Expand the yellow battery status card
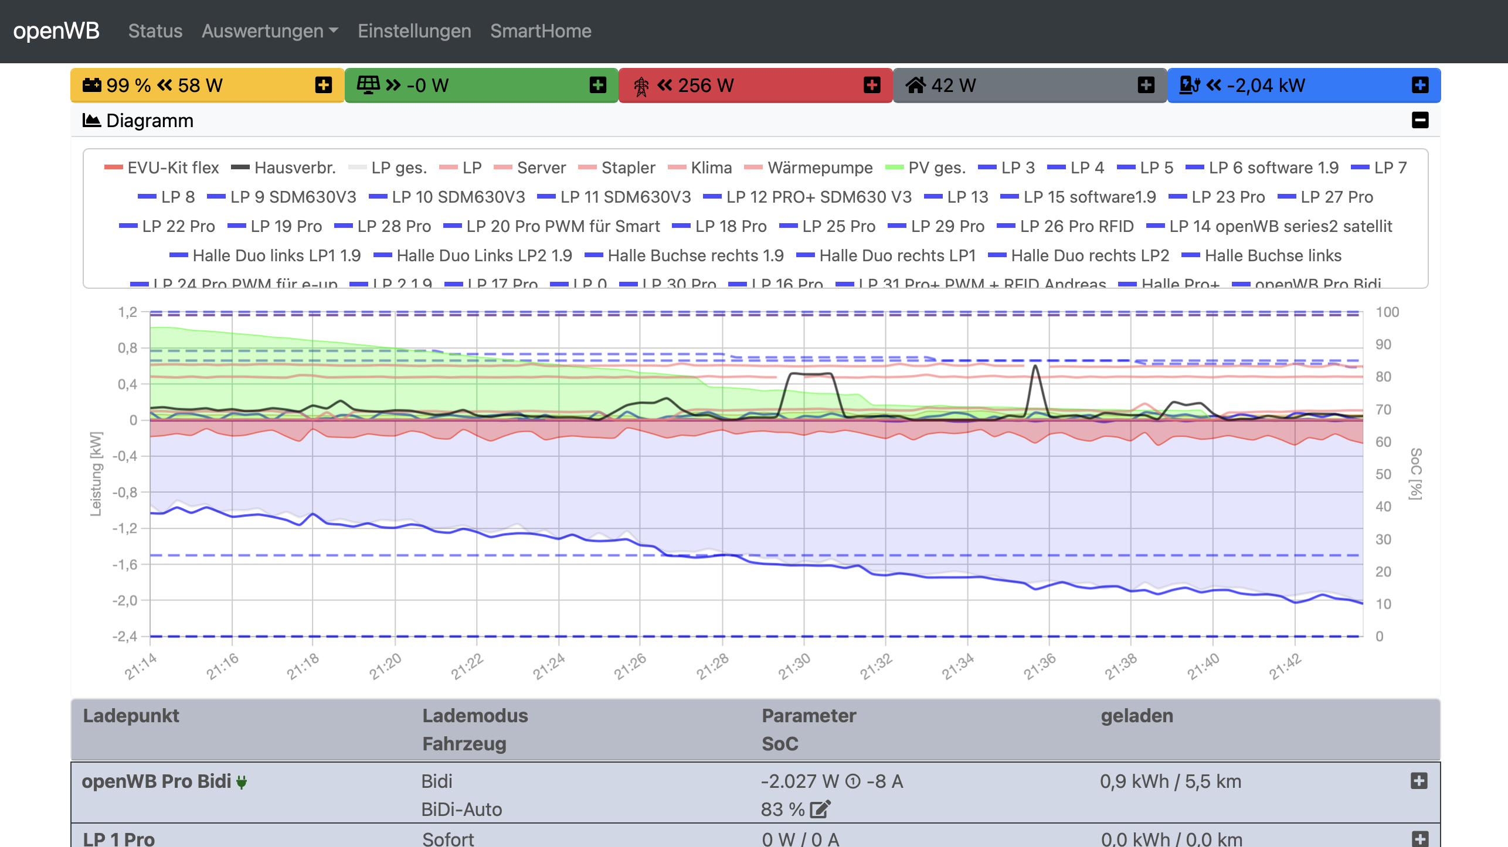The image size is (1508, 847). click(x=323, y=85)
